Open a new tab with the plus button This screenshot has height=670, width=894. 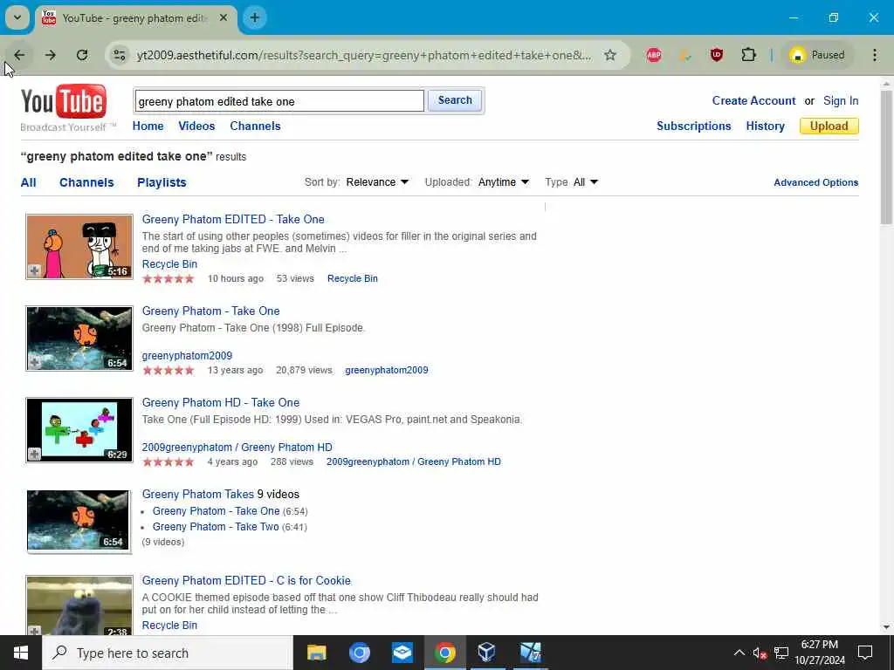pos(255,17)
